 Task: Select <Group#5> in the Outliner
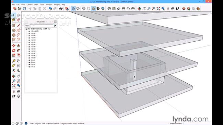35,31
